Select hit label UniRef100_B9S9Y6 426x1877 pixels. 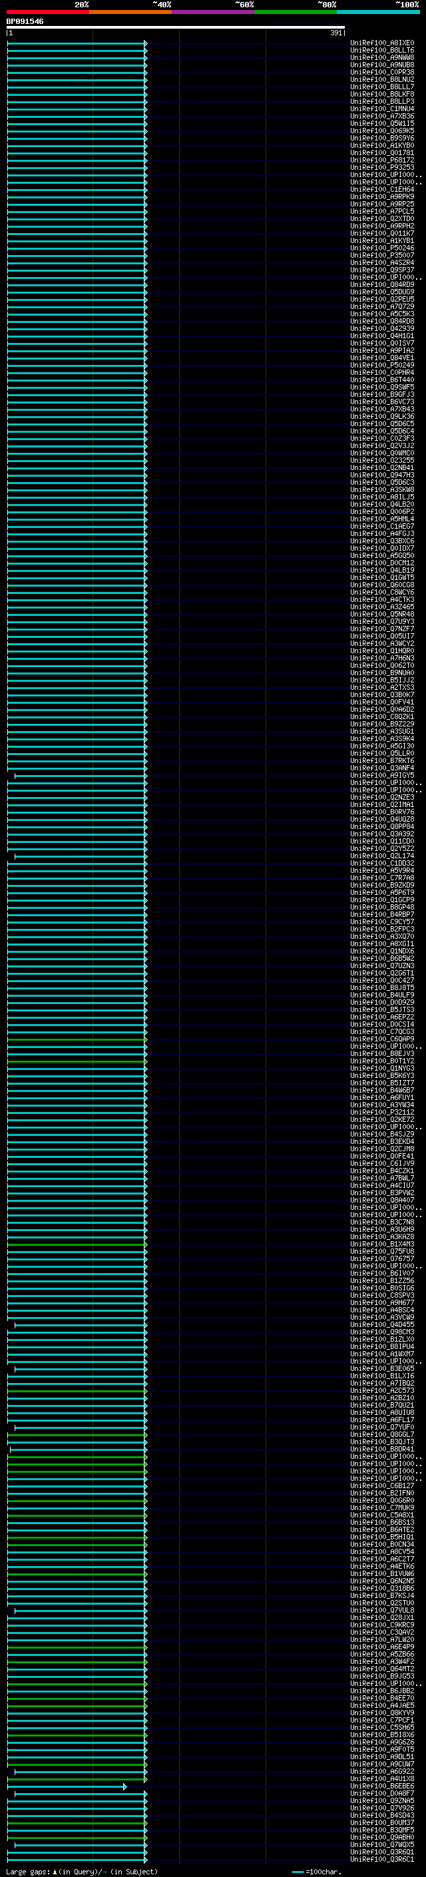(381, 138)
